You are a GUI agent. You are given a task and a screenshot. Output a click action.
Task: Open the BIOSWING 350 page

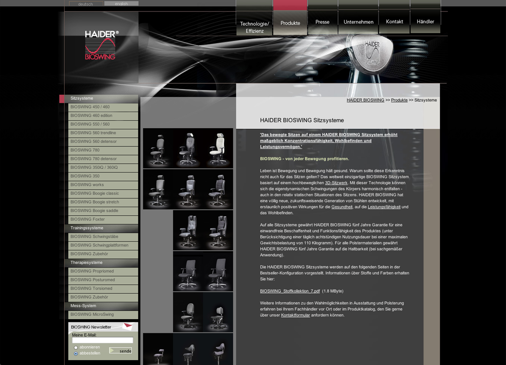click(103, 176)
